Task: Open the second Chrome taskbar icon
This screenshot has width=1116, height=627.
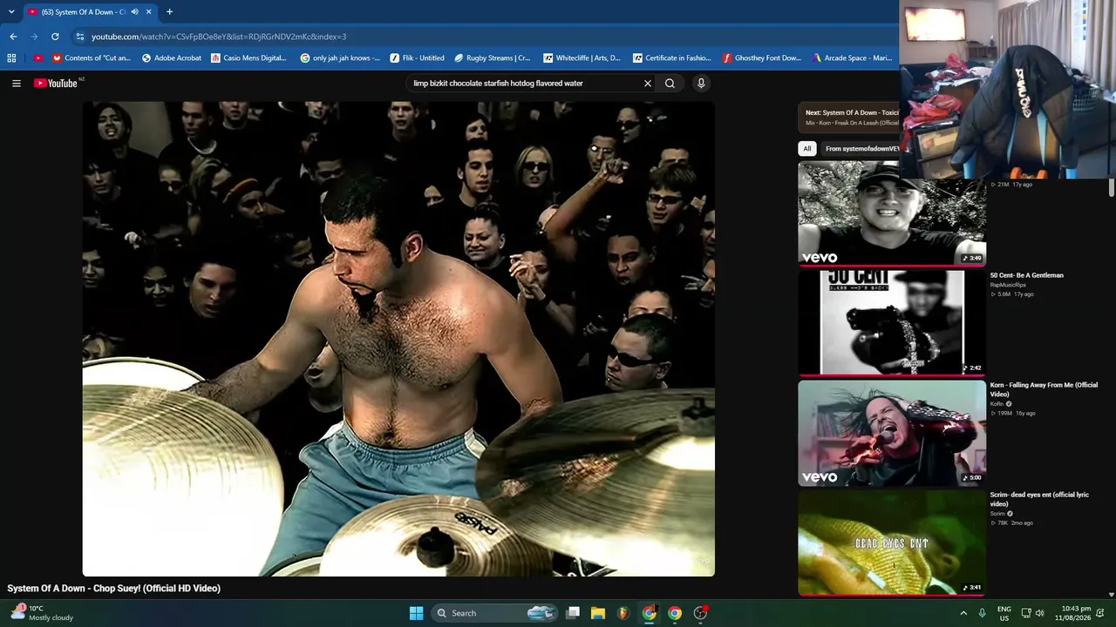Action: coord(675,613)
